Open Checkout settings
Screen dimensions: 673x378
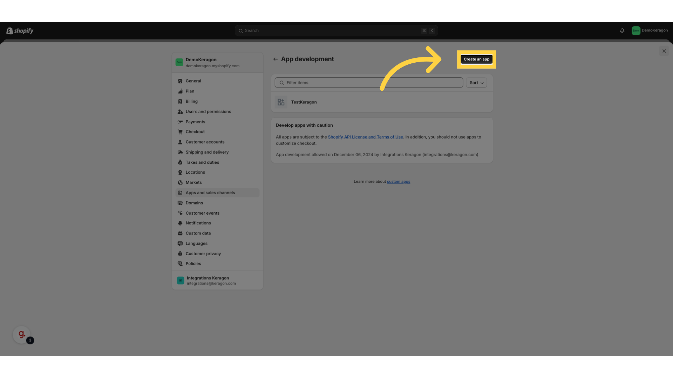pos(217,132)
